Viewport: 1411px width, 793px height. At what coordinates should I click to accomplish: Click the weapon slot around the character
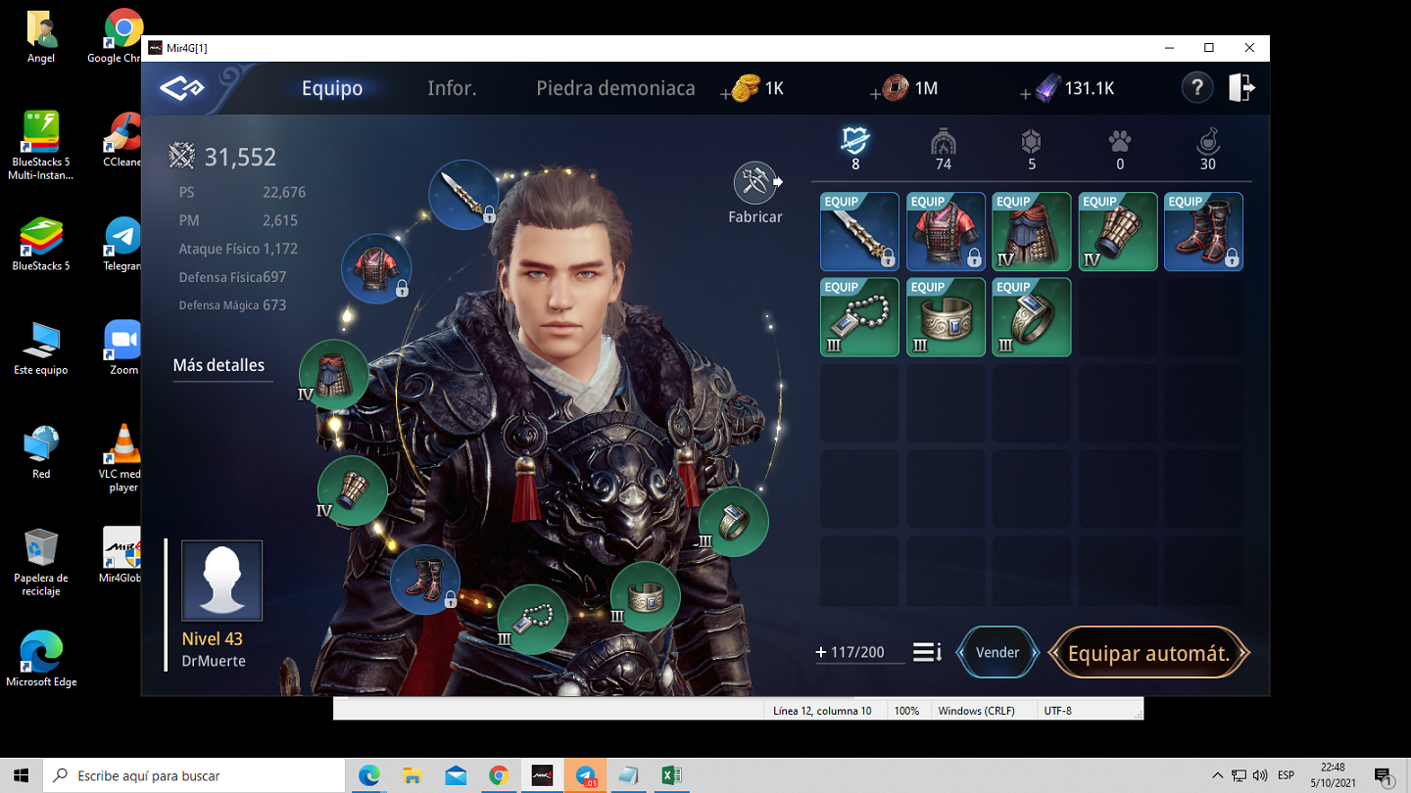pyautogui.click(x=464, y=195)
